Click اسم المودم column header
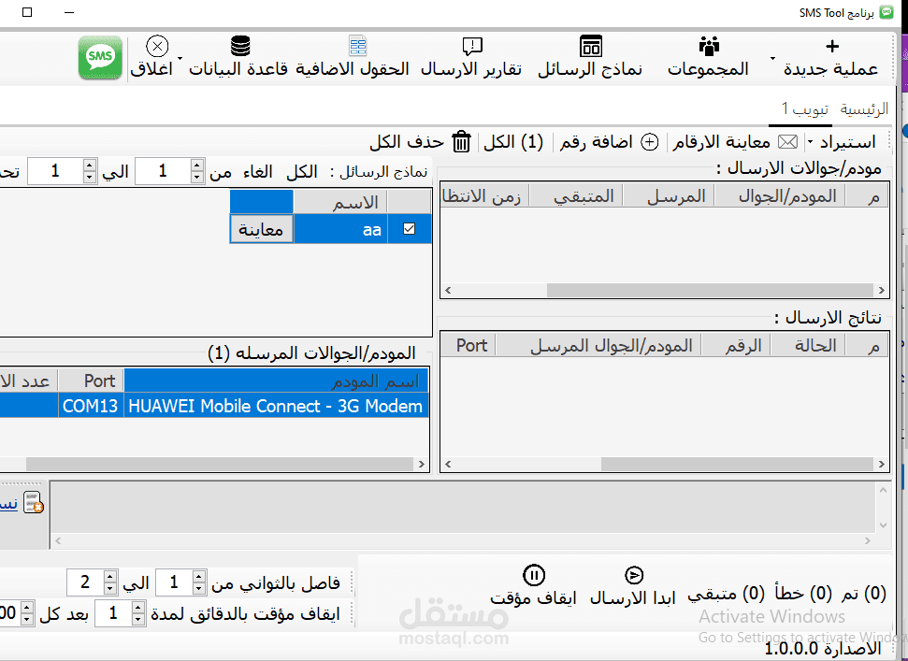The width and height of the screenshot is (908, 661). pos(276,381)
